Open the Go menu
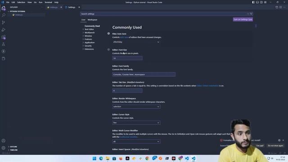Image resolution: width=288 pixels, height=162 pixels. (x=35, y=2)
